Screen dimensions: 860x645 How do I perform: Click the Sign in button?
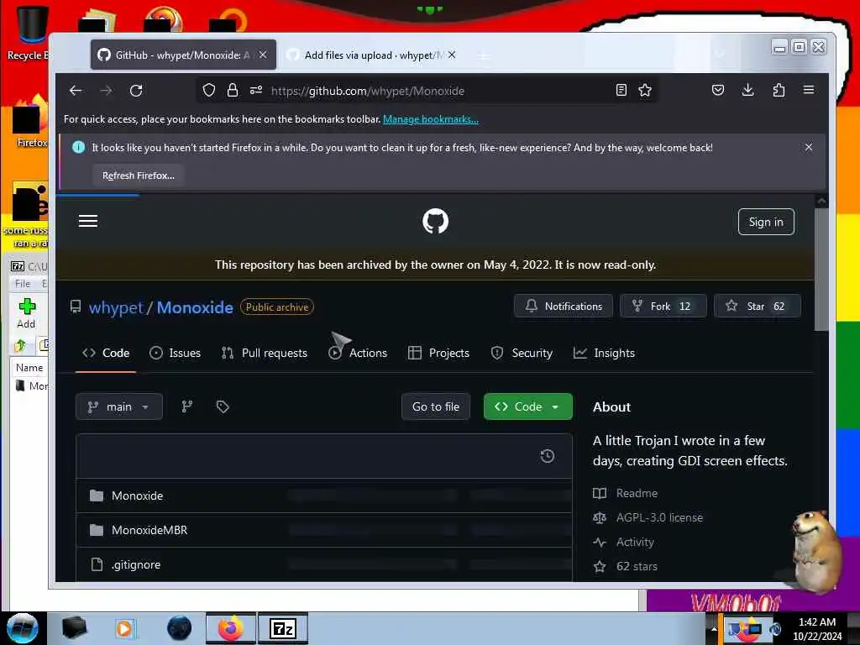[x=766, y=222]
